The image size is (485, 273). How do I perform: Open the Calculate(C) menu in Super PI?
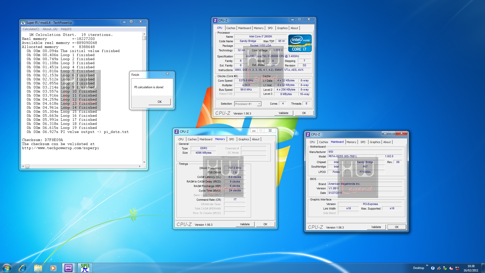(31, 29)
